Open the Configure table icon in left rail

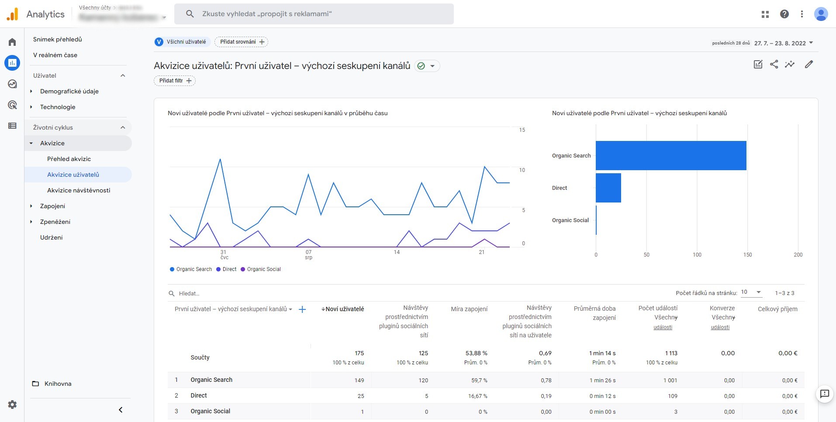click(x=12, y=126)
